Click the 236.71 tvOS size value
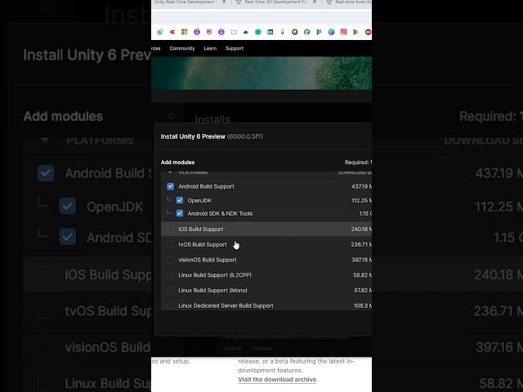 click(x=361, y=244)
